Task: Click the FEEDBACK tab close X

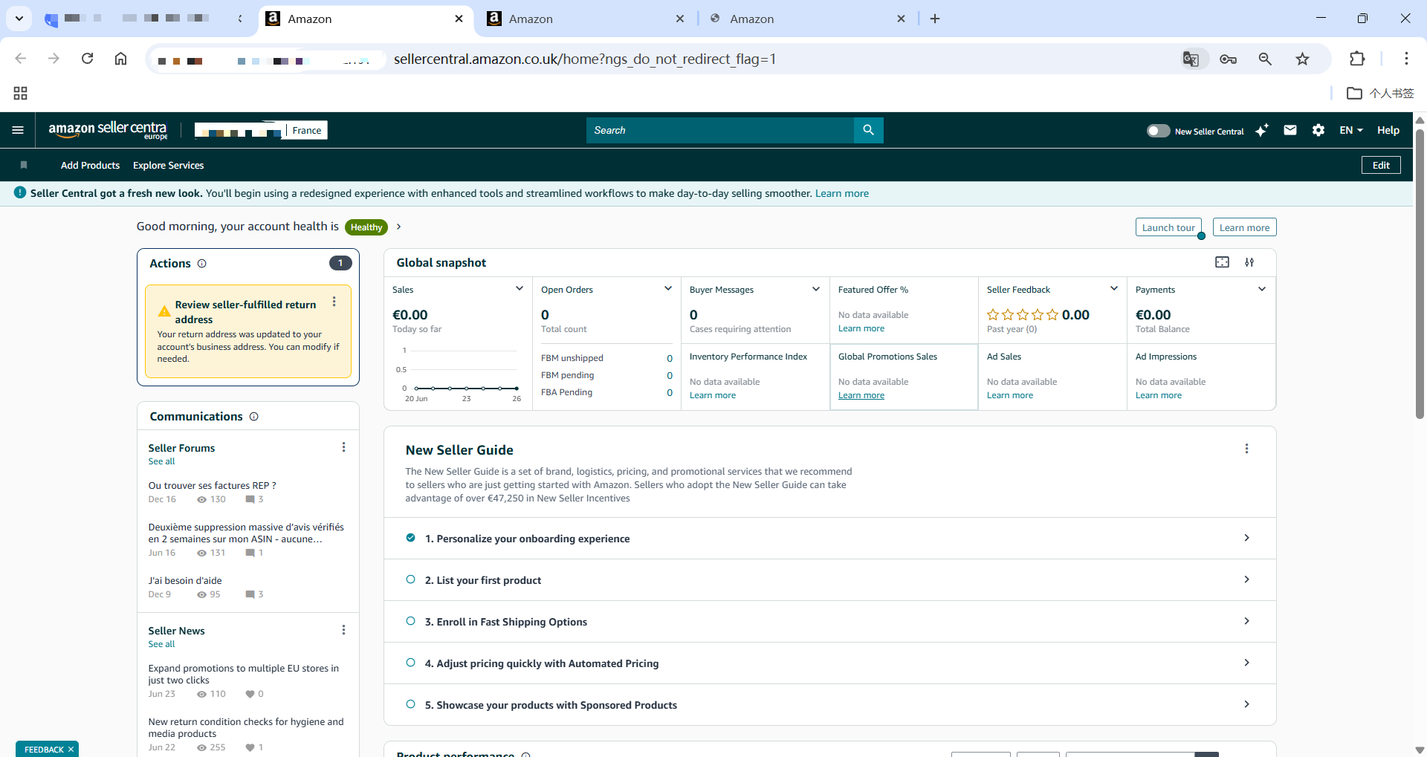Action: tap(71, 749)
